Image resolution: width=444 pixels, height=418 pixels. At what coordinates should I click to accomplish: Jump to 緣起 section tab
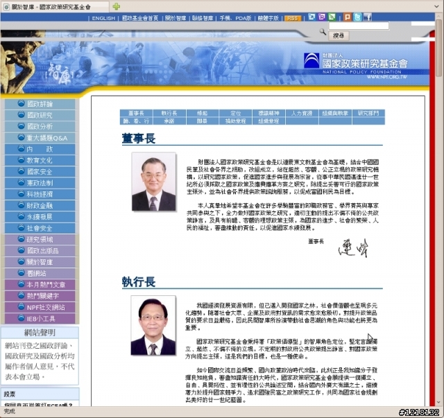(203, 113)
